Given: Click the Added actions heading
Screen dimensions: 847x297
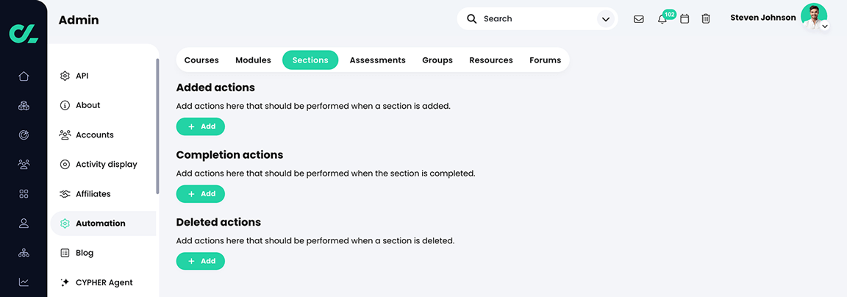Looking at the screenshot, I should click(215, 87).
